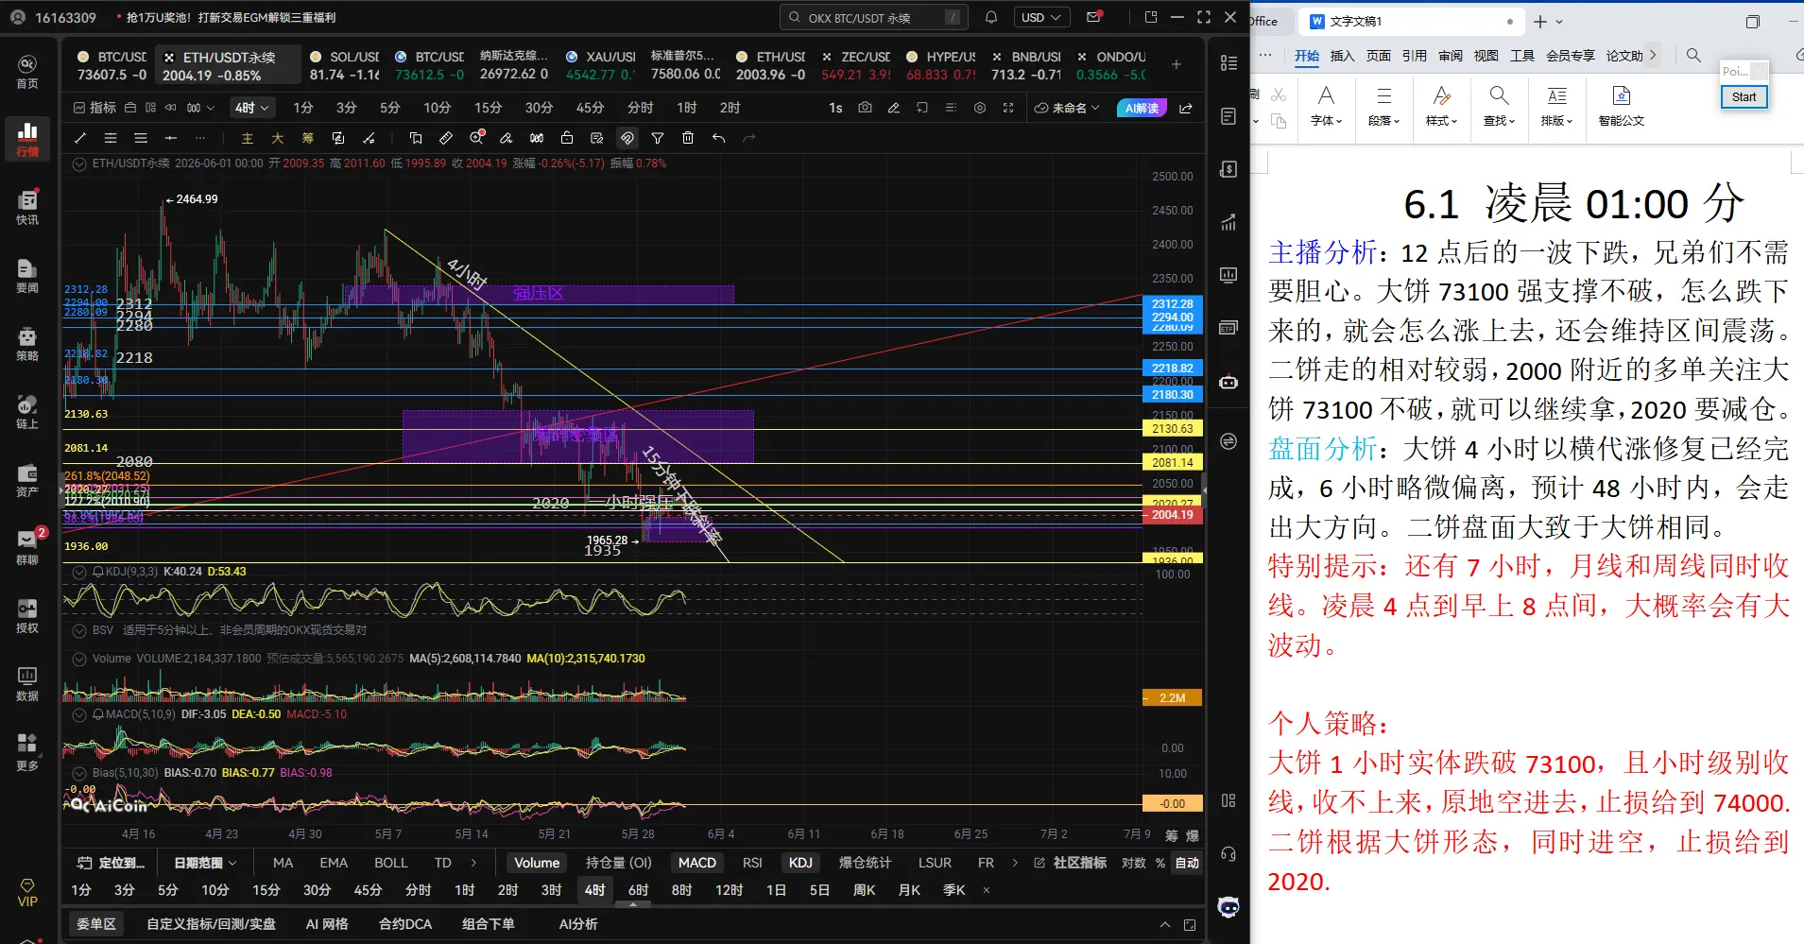The height and width of the screenshot is (944, 1804).
Task: Open the VIP icon in the sidebar
Action: 27,892
